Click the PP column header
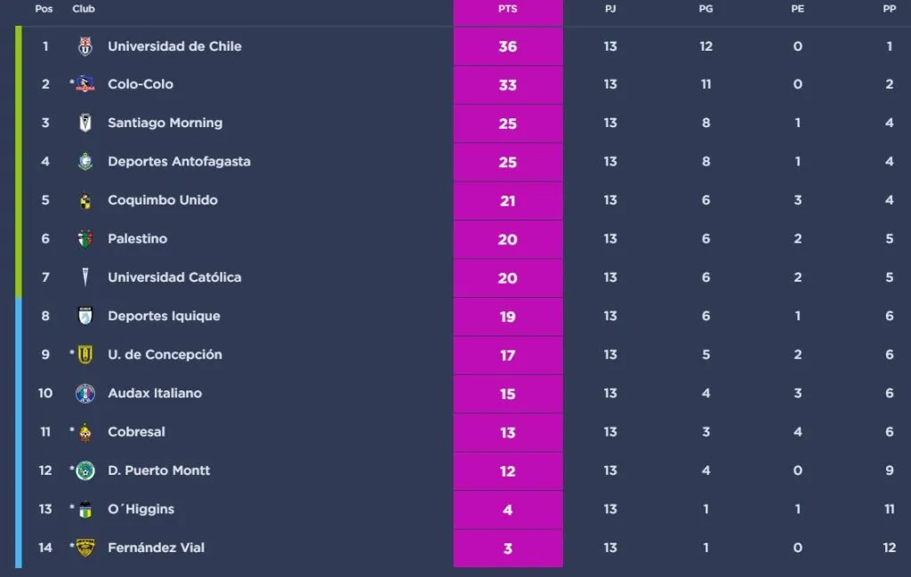Screen dimensions: 911x577 tap(889, 9)
